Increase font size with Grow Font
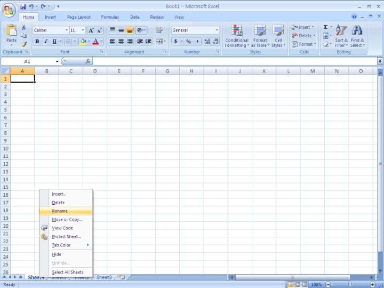 pyautogui.click(x=91, y=30)
